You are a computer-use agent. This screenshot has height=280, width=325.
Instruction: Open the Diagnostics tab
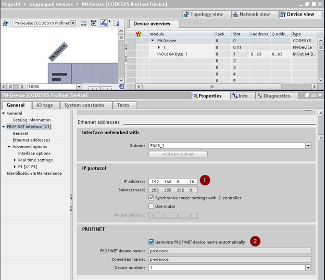point(277,96)
